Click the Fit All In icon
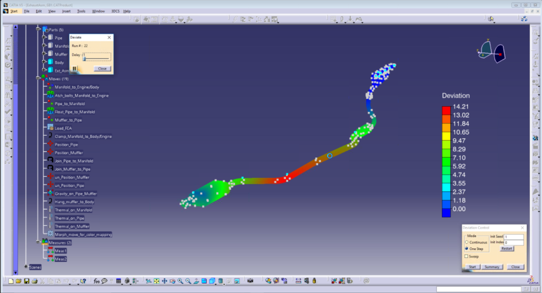 [156, 281]
